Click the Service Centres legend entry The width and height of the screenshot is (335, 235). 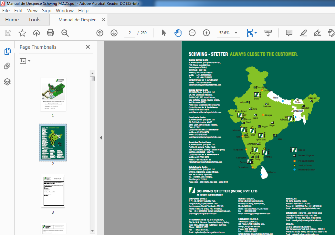305,165
